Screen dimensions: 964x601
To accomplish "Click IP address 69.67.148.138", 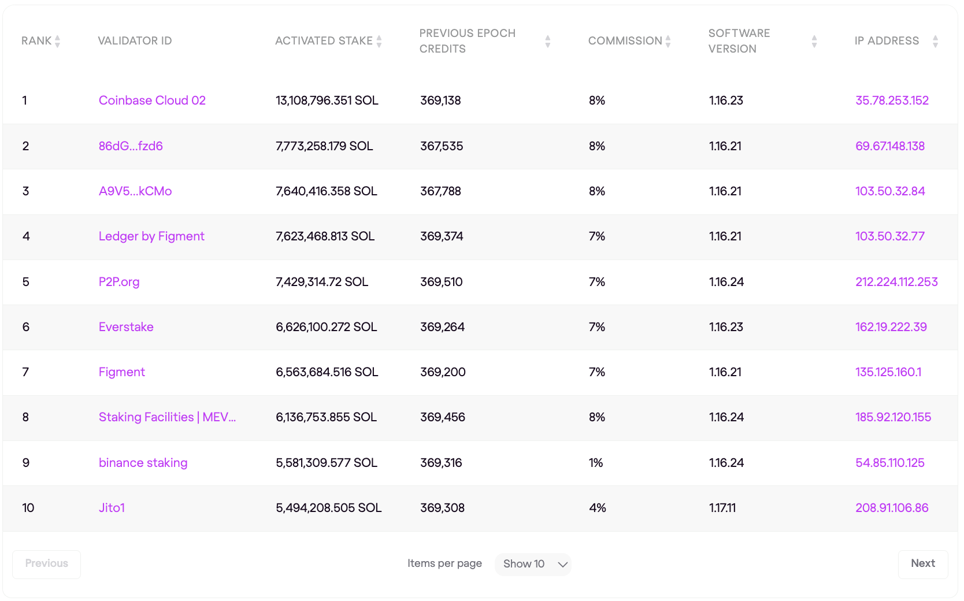I will coord(890,146).
